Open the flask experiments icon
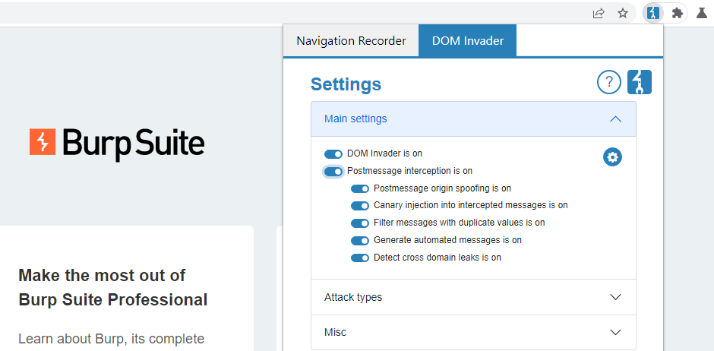Viewport: 714px width, 351px height. (702, 13)
